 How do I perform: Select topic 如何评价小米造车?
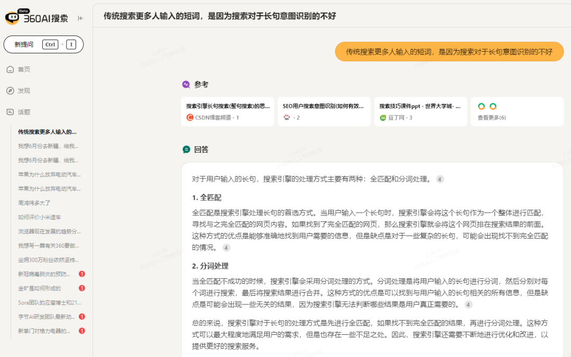pos(39,217)
